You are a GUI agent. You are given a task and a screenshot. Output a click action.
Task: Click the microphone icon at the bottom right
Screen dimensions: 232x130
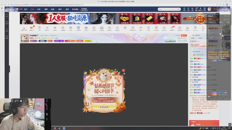[230, 125]
